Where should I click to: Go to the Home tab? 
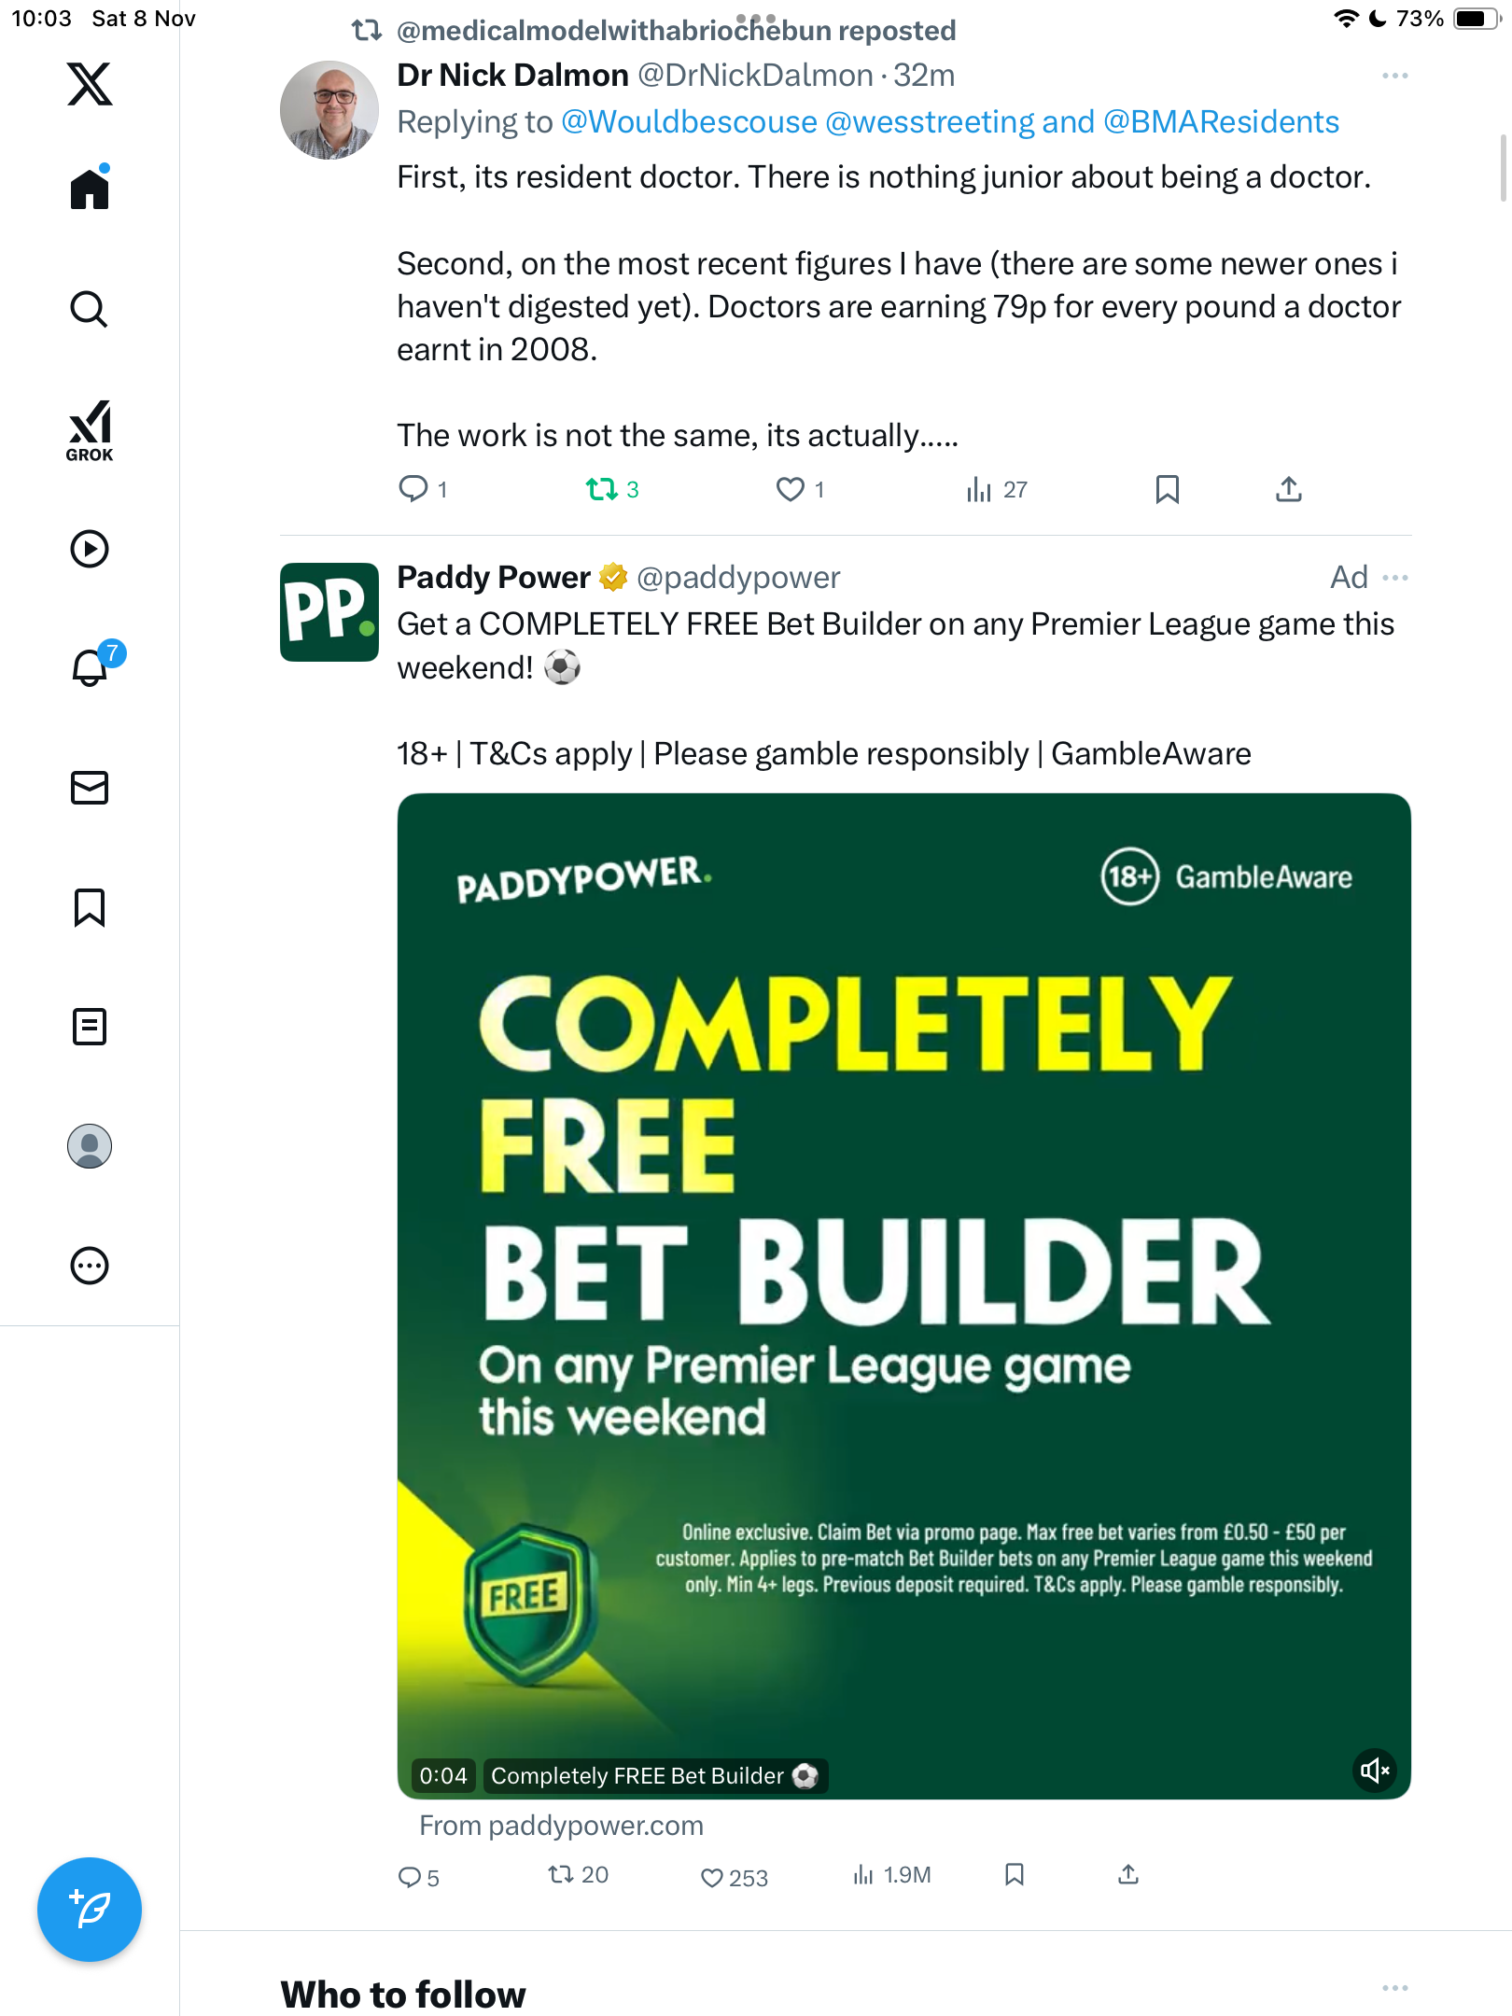click(x=90, y=189)
